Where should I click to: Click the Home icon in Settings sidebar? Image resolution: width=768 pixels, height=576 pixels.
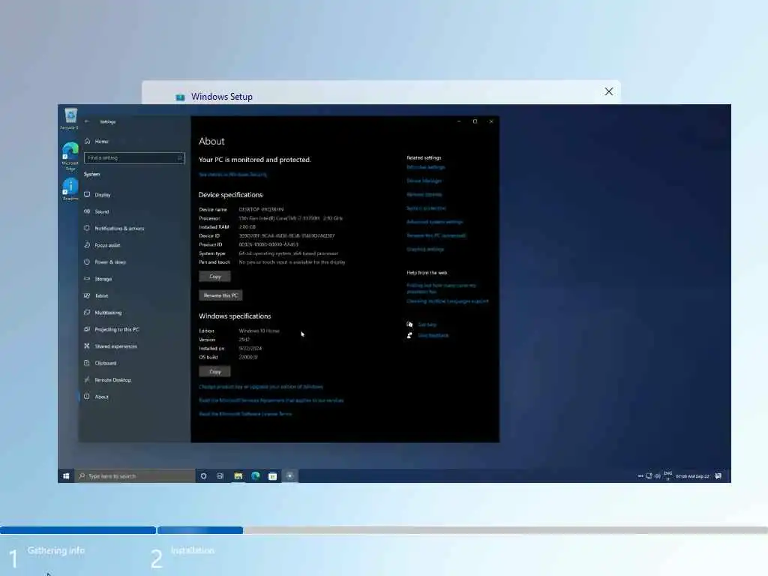pyautogui.click(x=87, y=141)
